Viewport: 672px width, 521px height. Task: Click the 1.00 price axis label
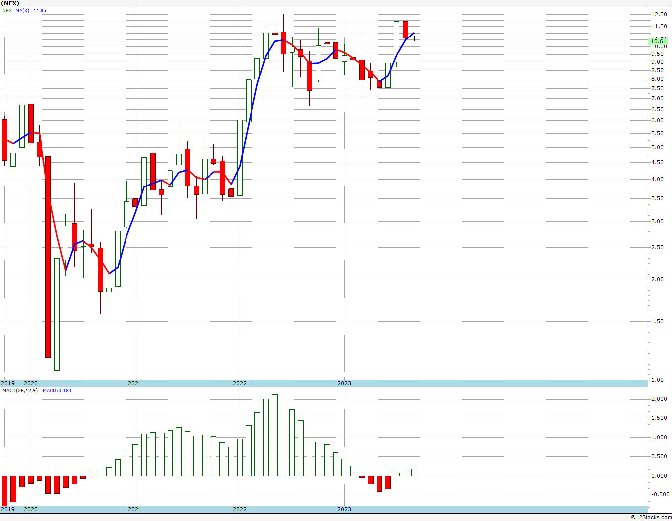pos(657,380)
